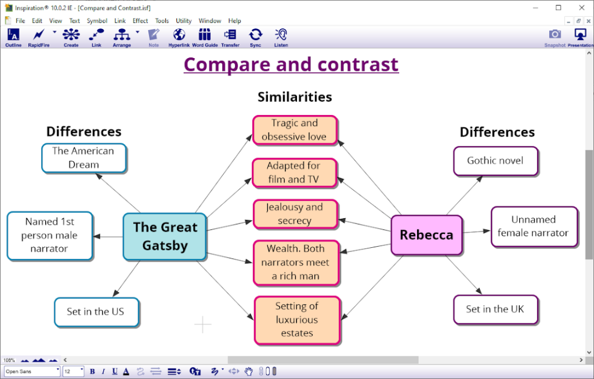Open the Link menu

(119, 21)
